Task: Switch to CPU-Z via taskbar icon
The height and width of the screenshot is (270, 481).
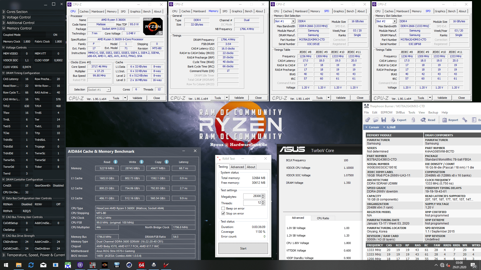Action: click(80, 265)
